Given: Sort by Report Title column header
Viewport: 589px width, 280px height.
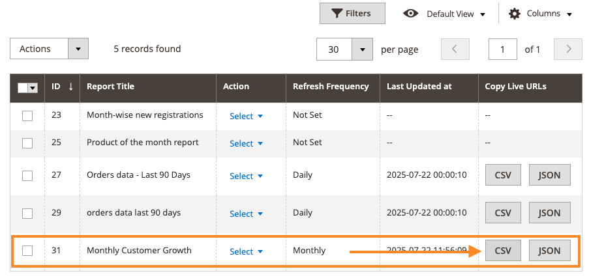Looking at the screenshot, I should tap(147, 87).
